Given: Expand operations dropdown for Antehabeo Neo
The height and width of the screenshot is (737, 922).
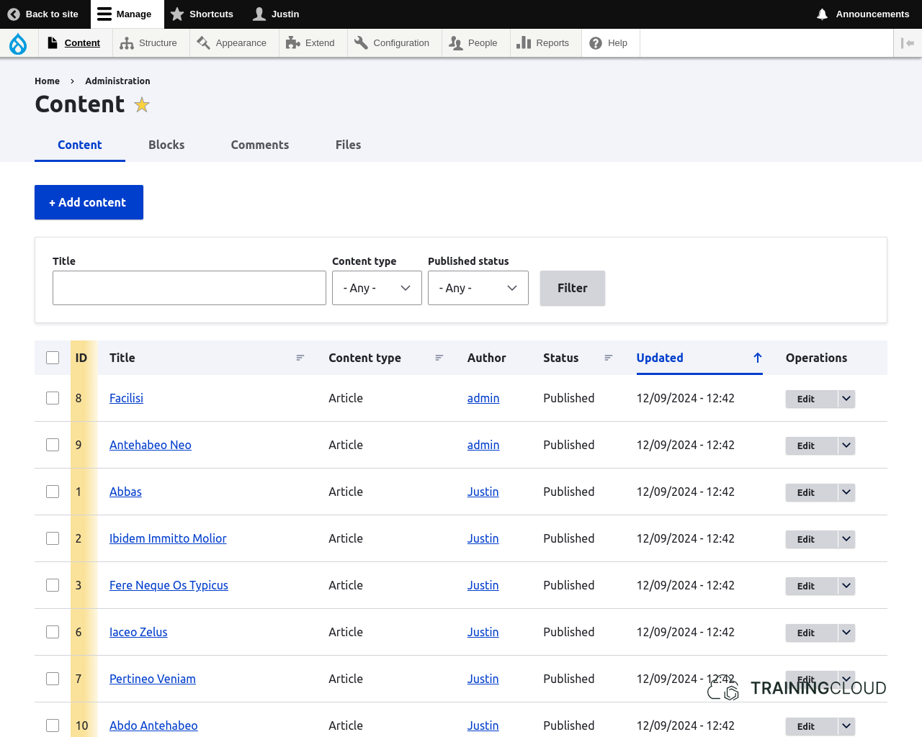Looking at the screenshot, I should click(846, 446).
